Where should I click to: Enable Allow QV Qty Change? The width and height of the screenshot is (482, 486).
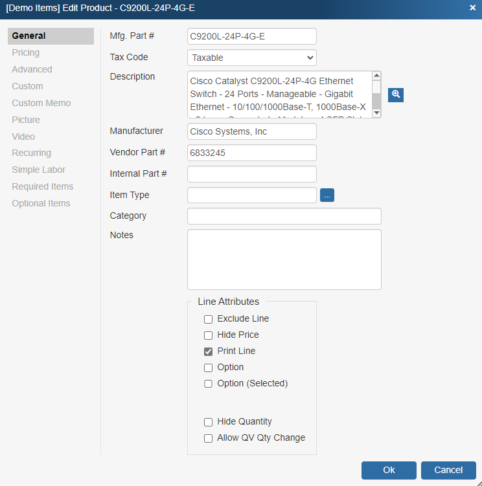coord(209,438)
